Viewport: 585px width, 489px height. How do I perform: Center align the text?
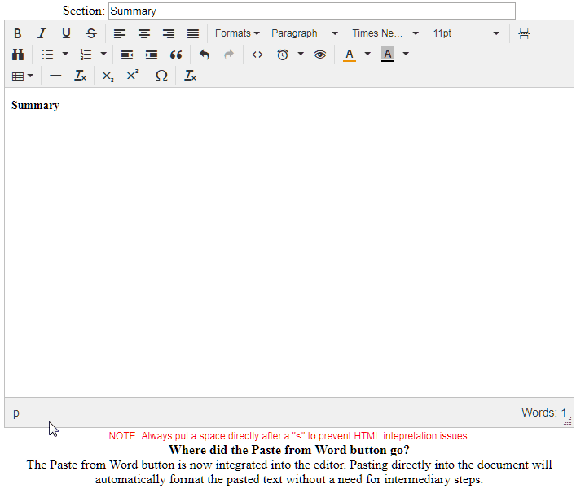144,33
